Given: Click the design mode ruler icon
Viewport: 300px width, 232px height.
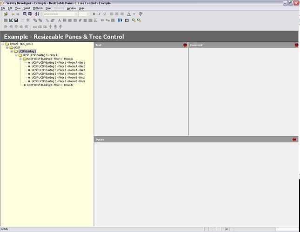Looking at the screenshot, I should (11, 20).
